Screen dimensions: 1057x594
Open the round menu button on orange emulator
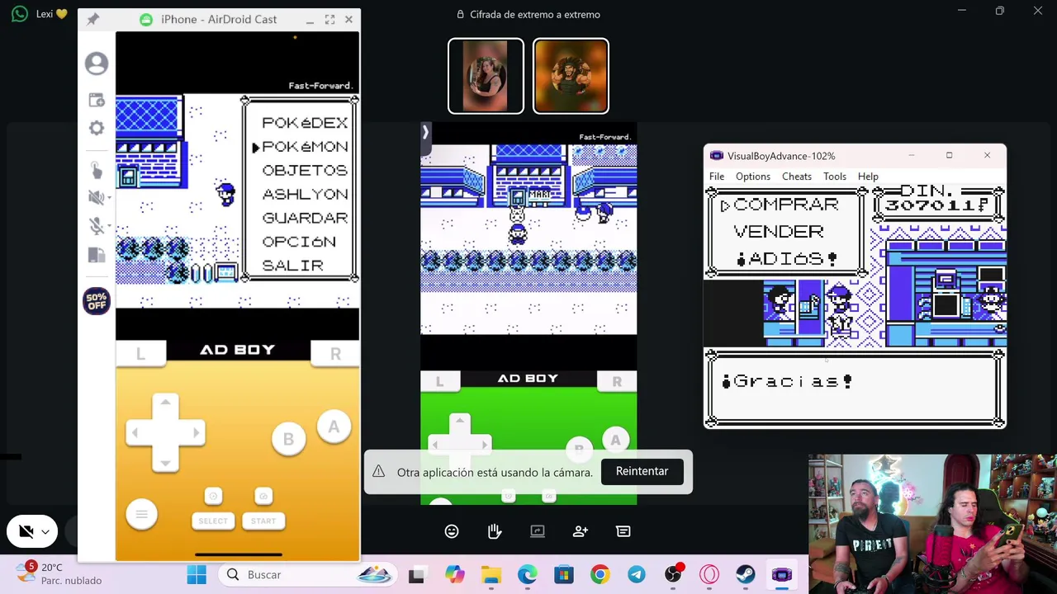(x=141, y=515)
